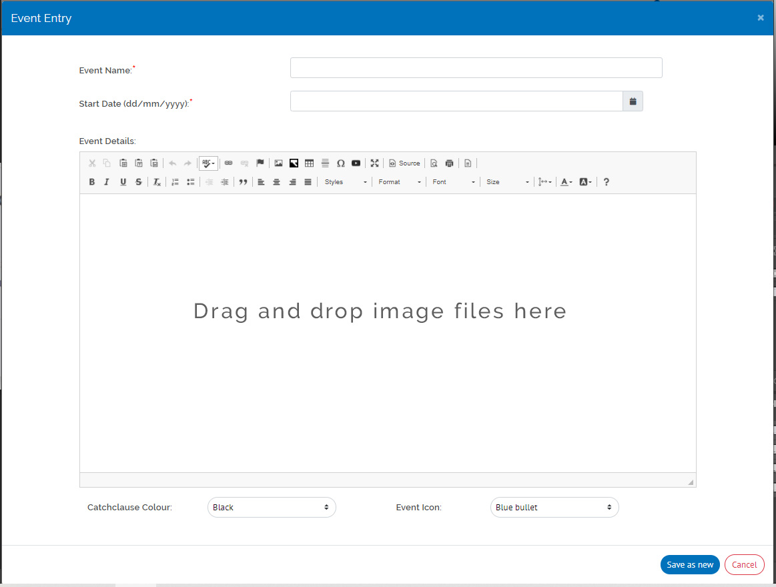Toggle underline text formatting
Screen dimensions: 776x587
coord(123,182)
